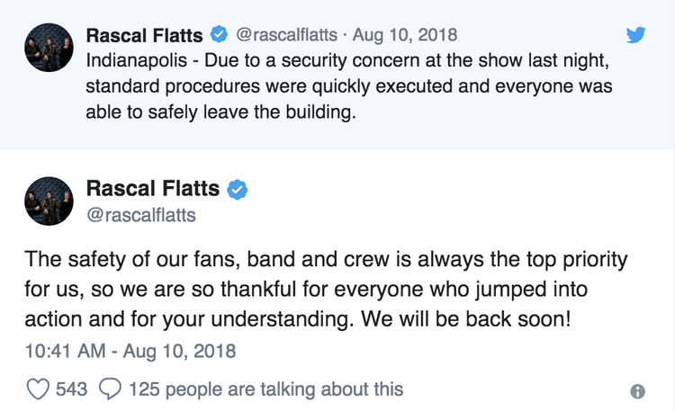Click the 543 likes count
The image size is (675, 411).
[x=71, y=389]
